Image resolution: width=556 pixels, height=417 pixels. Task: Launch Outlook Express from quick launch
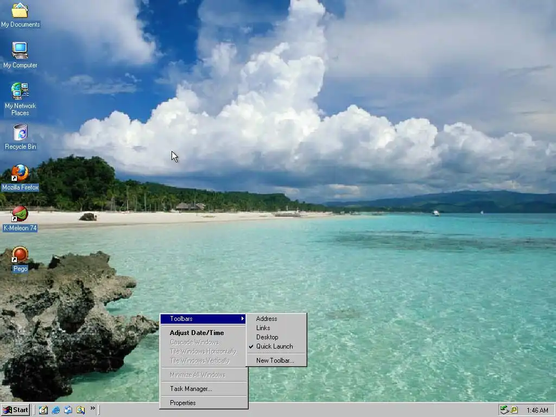tap(68, 410)
